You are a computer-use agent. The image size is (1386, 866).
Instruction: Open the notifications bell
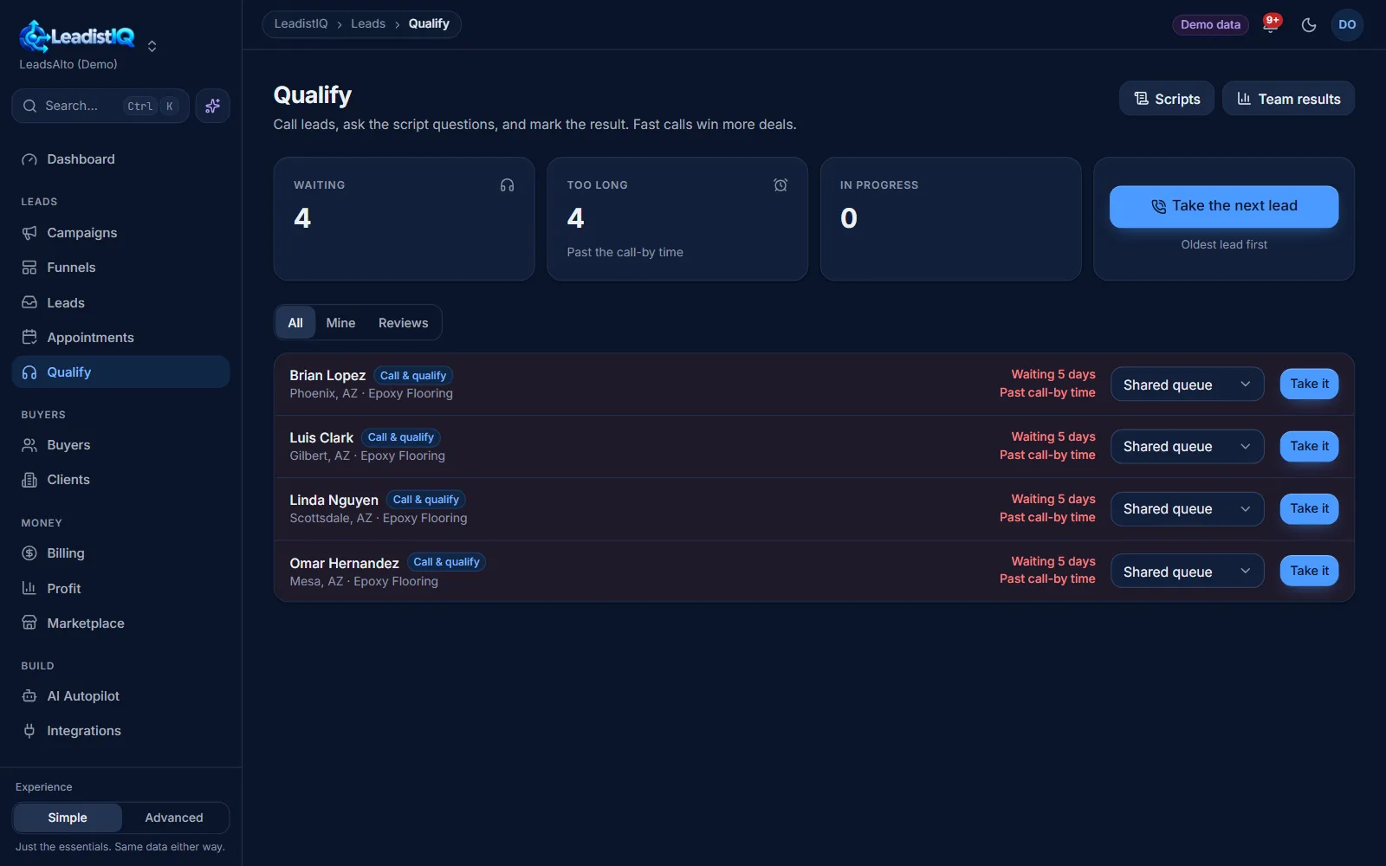tap(1270, 24)
